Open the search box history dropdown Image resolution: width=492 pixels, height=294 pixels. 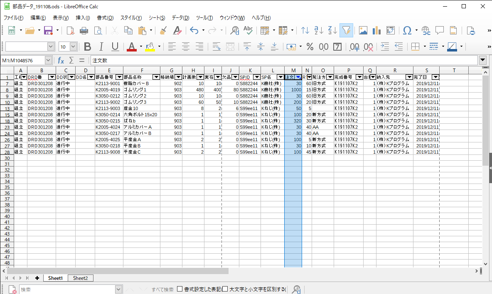(118, 289)
